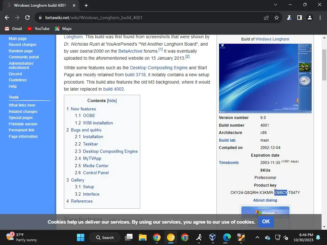Open citation reference [2]
Viewport: 327px width, 245px height.
187,56
